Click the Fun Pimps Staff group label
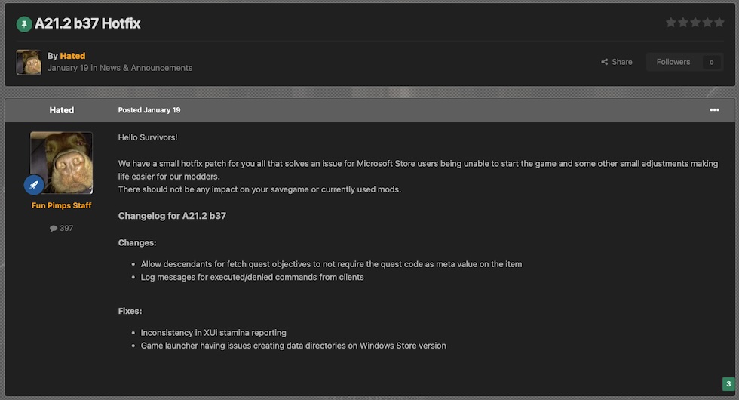This screenshot has width=739, height=400. [x=61, y=205]
